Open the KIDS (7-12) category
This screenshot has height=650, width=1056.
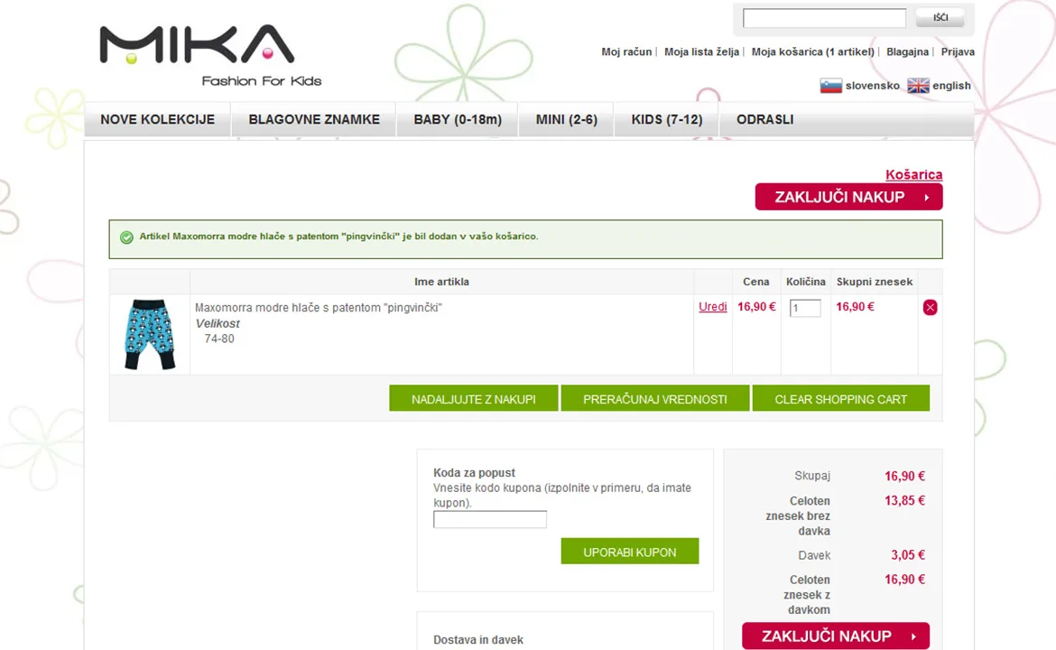point(667,119)
